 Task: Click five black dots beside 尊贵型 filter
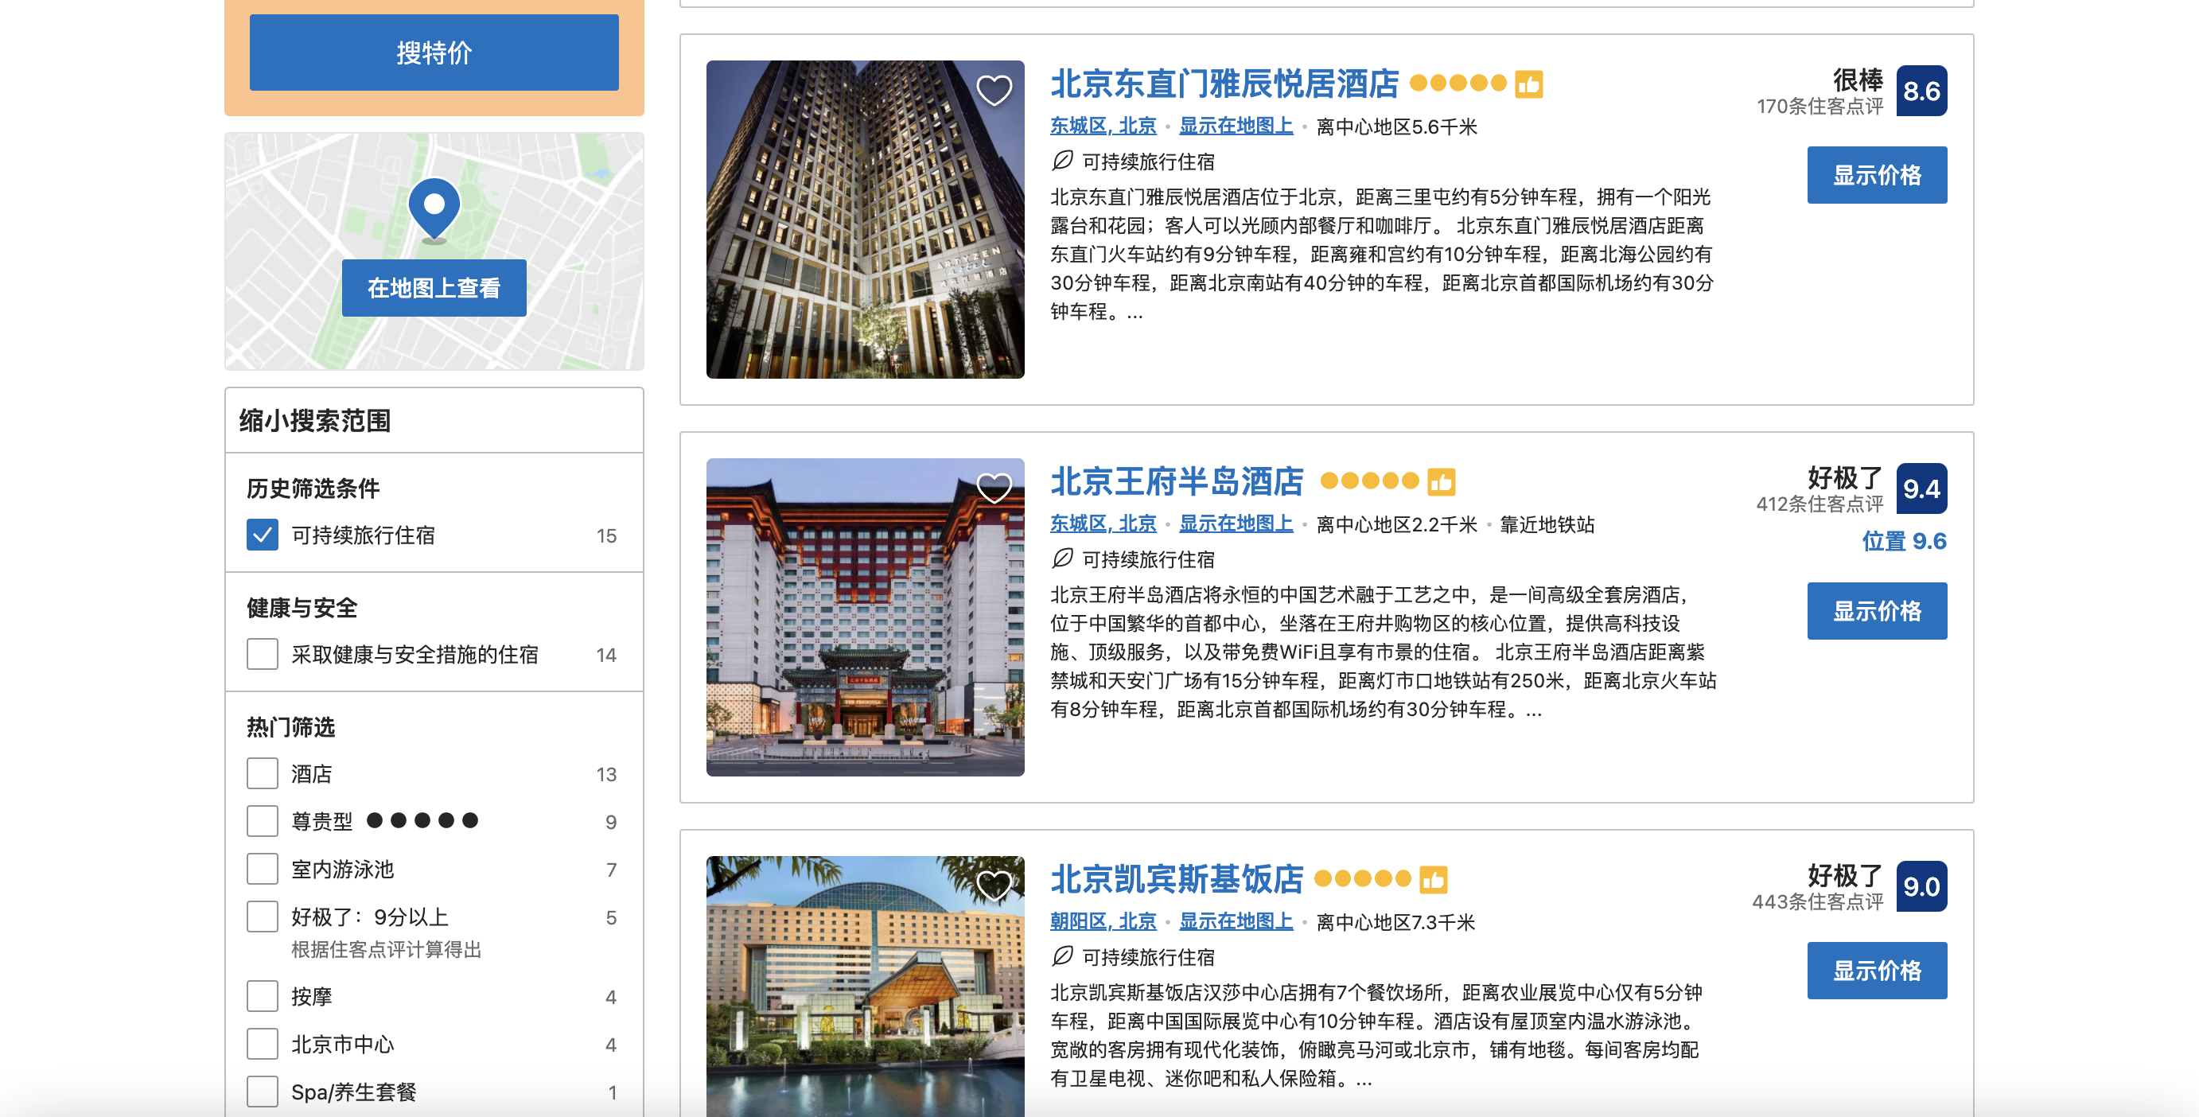422,820
